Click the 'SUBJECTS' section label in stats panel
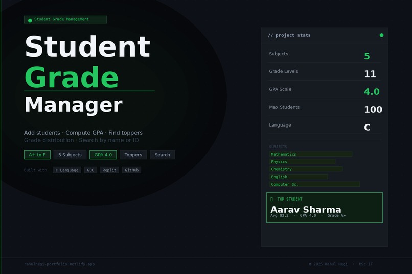The image size is (412, 274). 278,147
